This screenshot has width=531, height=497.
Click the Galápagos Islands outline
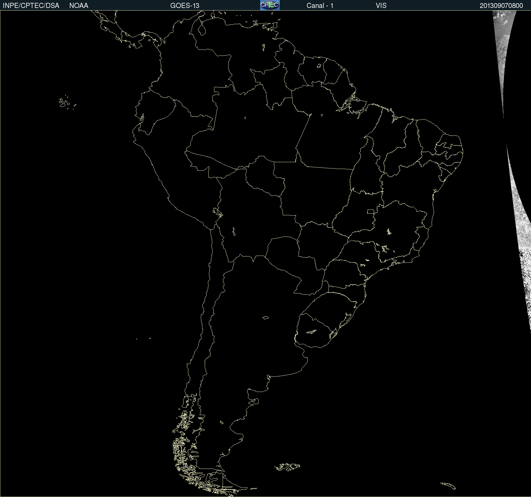67,103
